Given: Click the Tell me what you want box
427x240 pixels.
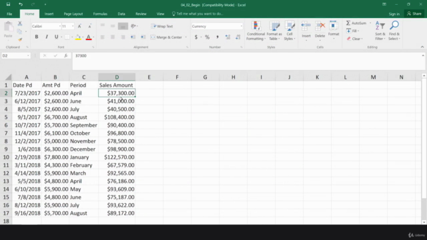Looking at the screenshot, I should point(197,13).
